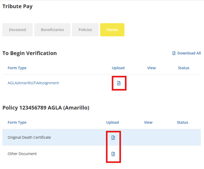Upload file for AGLA(Amarillo)TIAAssignment form

click(x=119, y=83)
